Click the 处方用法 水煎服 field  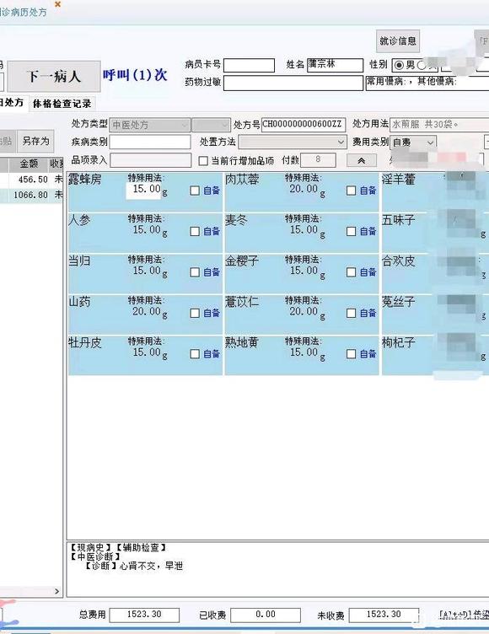tap(439, 125)
